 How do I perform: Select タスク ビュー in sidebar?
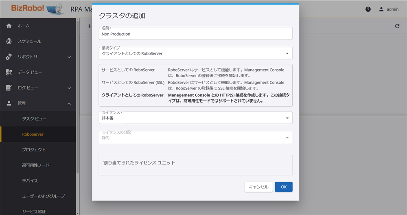tap(38, 118)
